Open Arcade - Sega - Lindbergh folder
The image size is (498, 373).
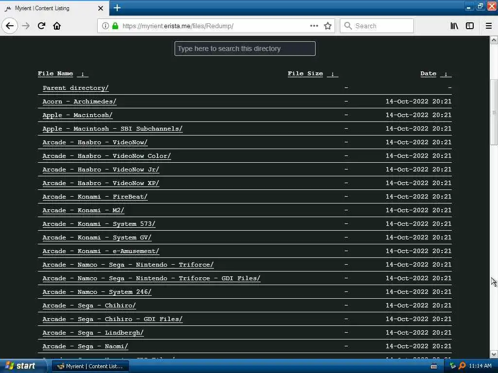[x=93, y=333]
